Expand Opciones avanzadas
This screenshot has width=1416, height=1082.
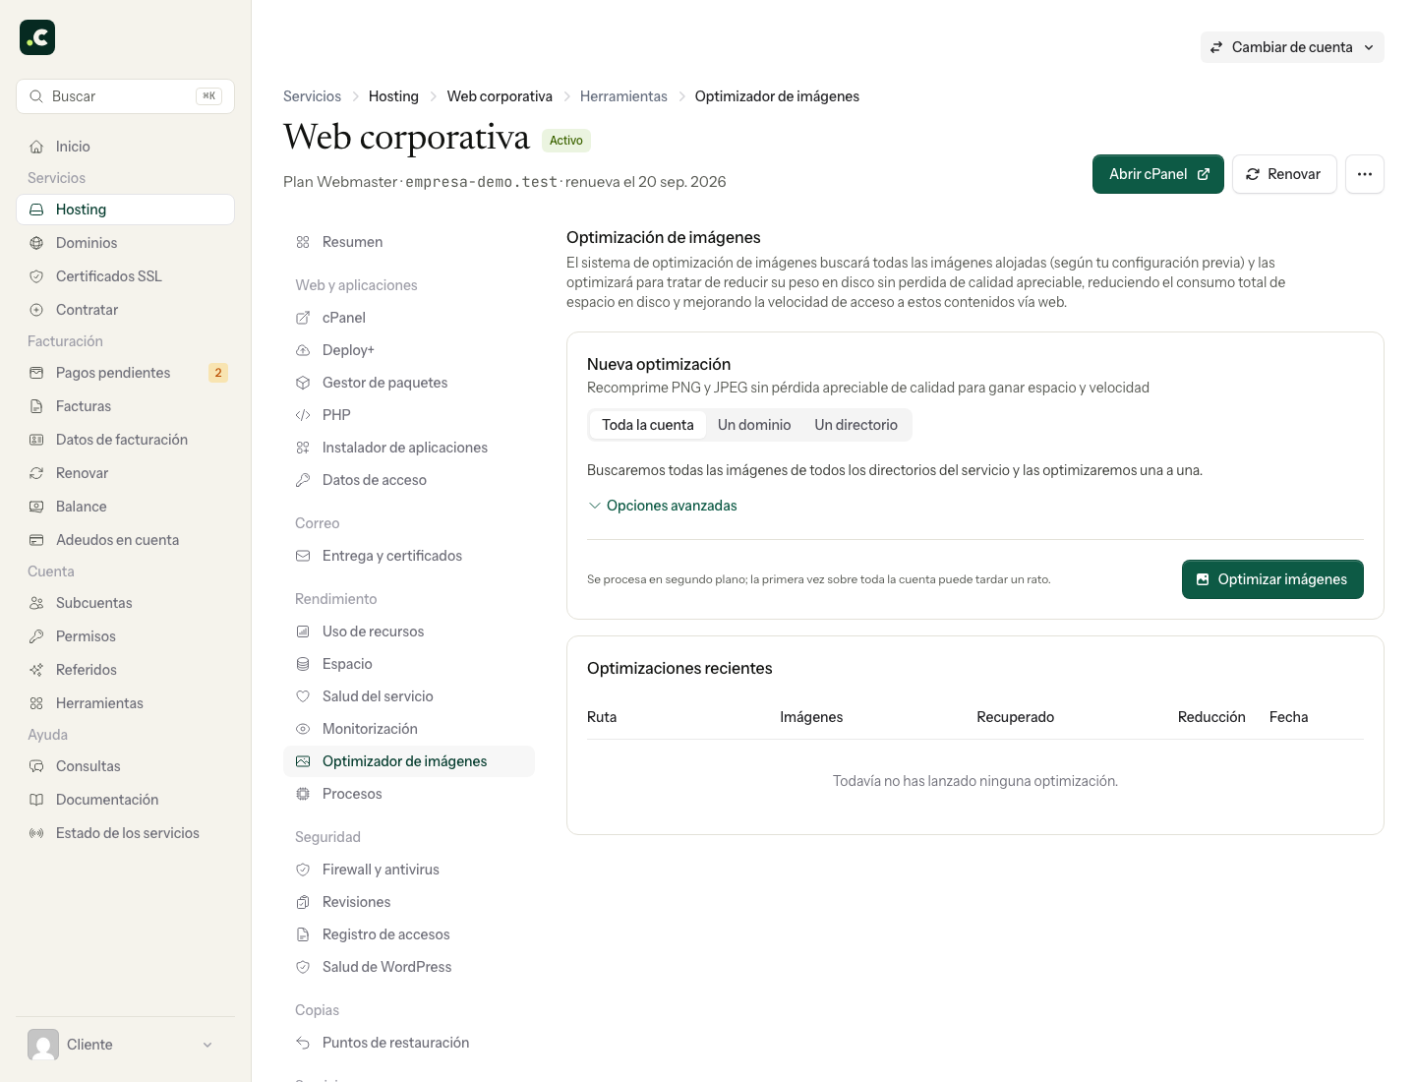tap(663, 506)
